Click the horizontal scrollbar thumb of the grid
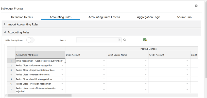Viewport: 207px width, 98px height. point(40,95)
